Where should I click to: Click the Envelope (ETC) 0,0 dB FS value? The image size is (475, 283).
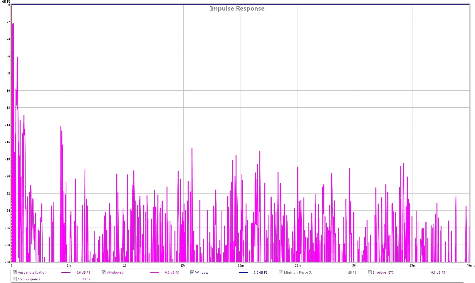[x=438, y=272]
